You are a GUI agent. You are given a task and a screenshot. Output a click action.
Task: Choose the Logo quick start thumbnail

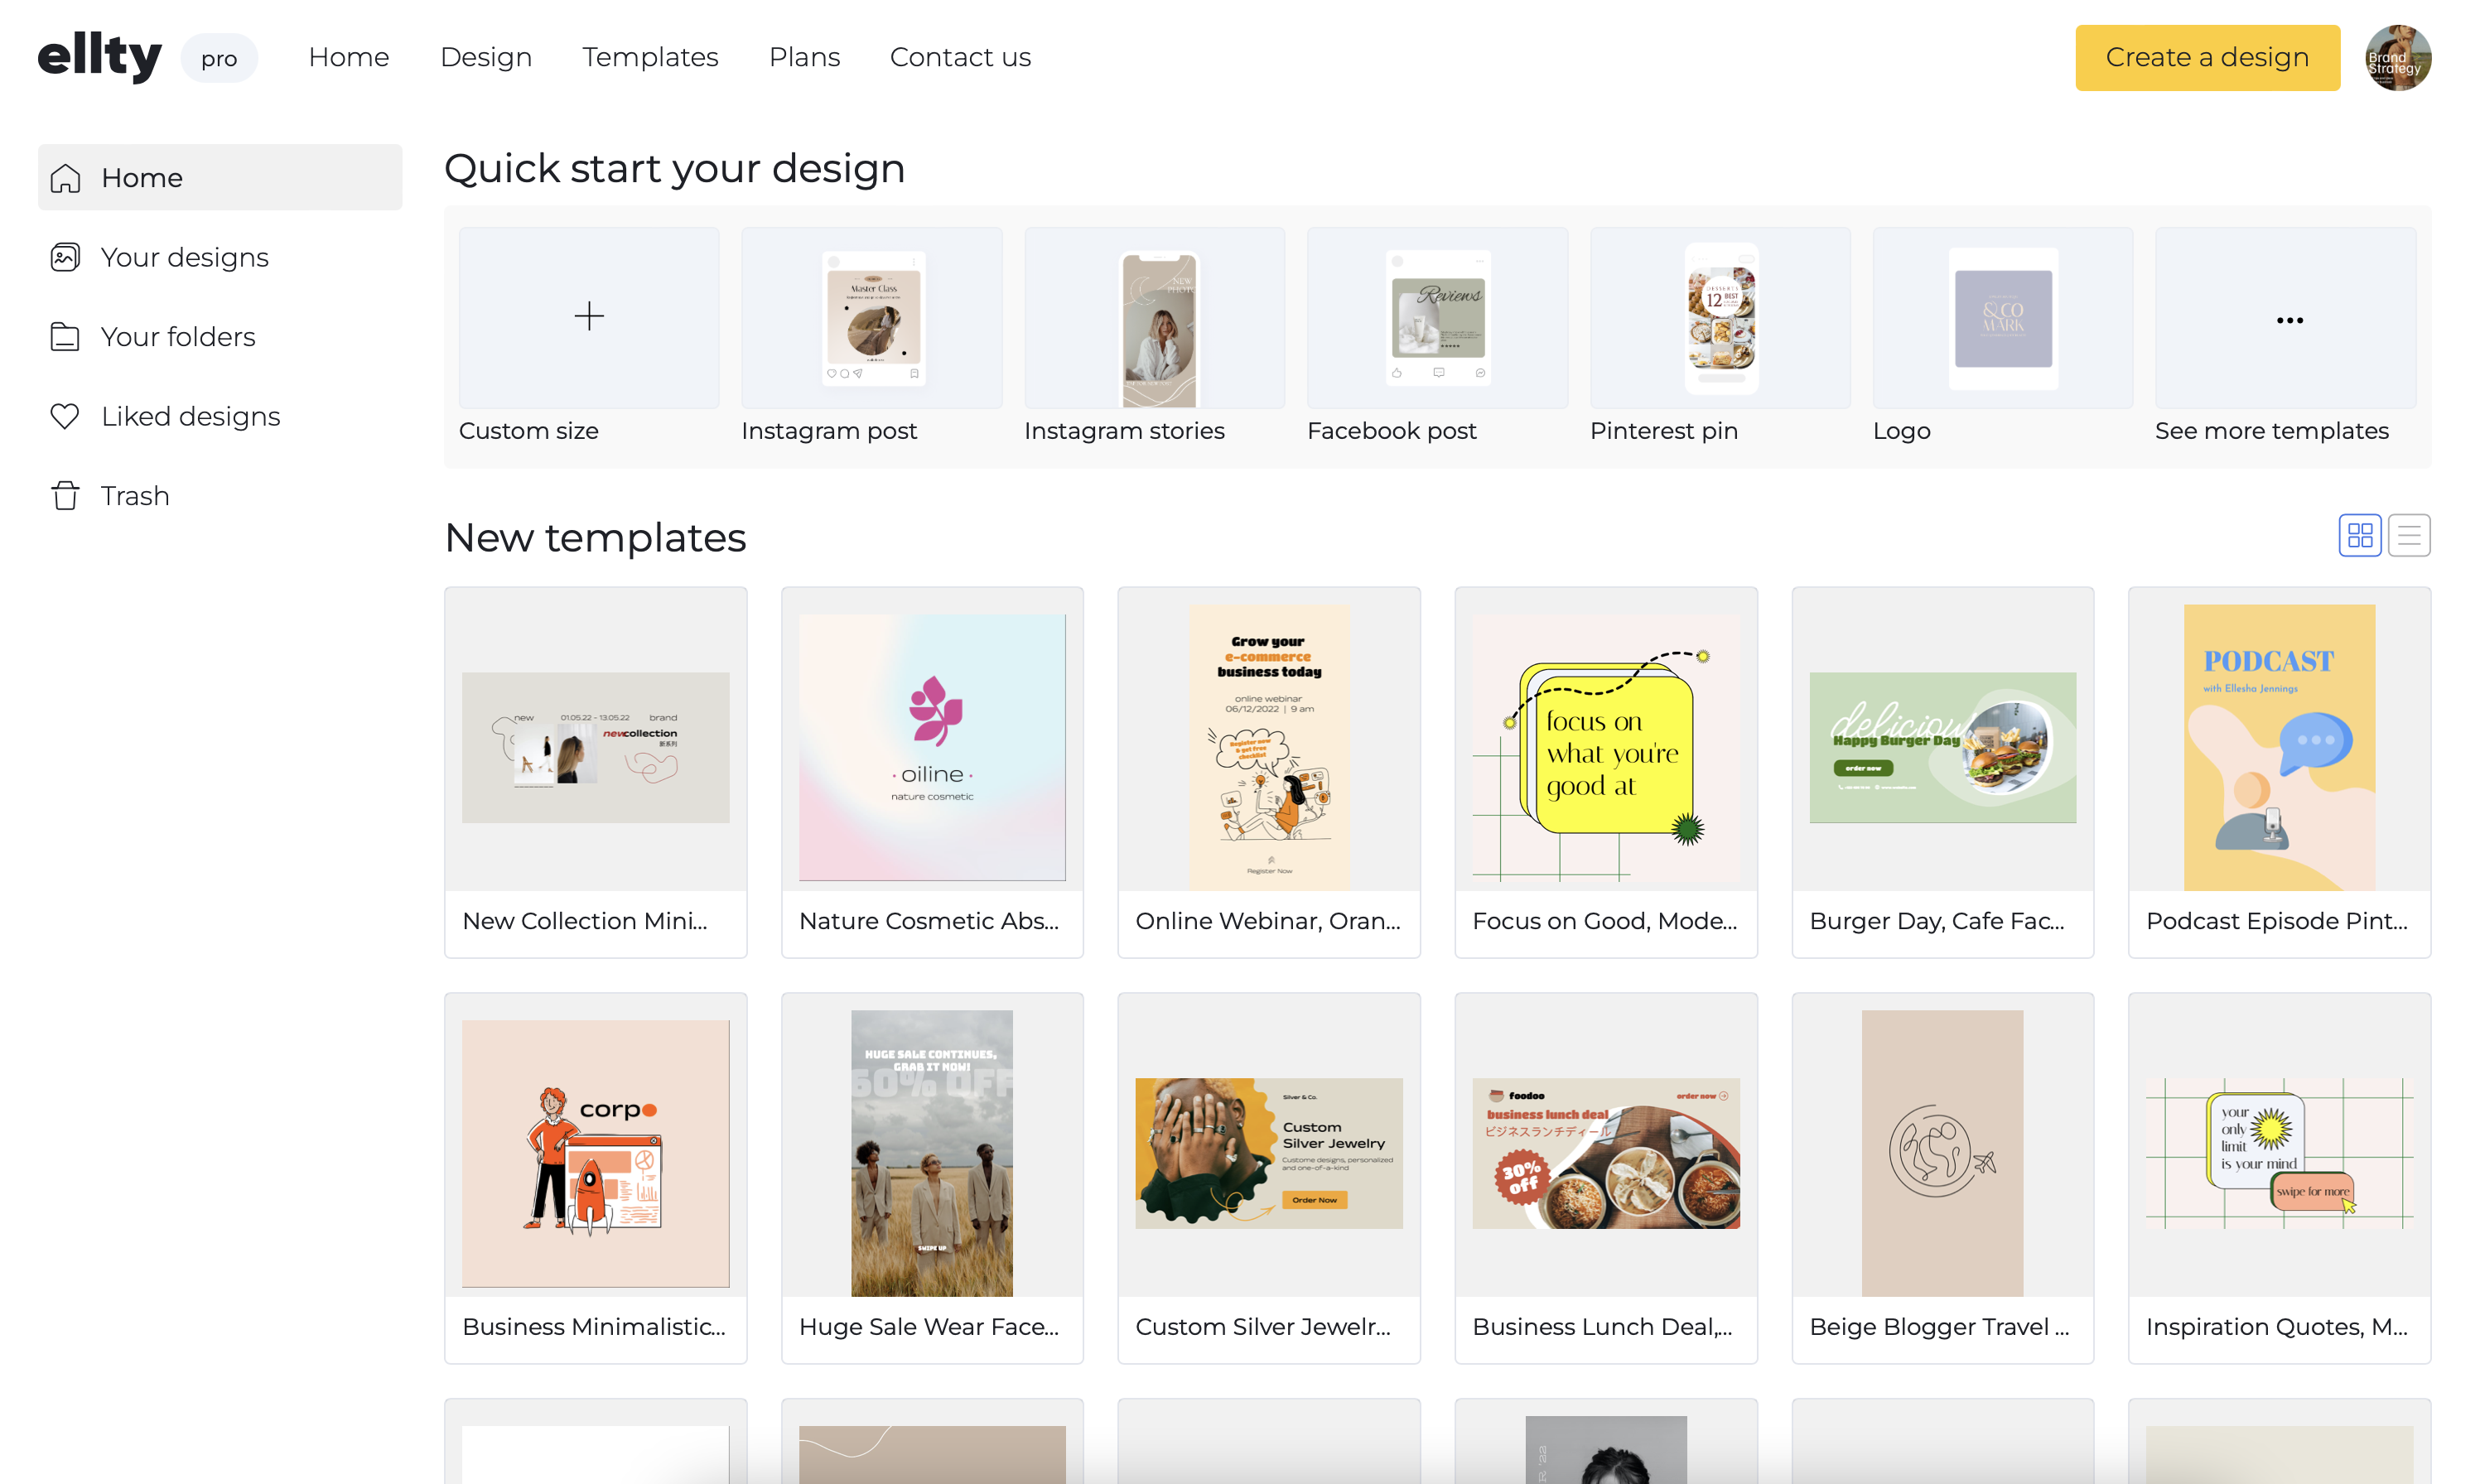[2002, 320]
